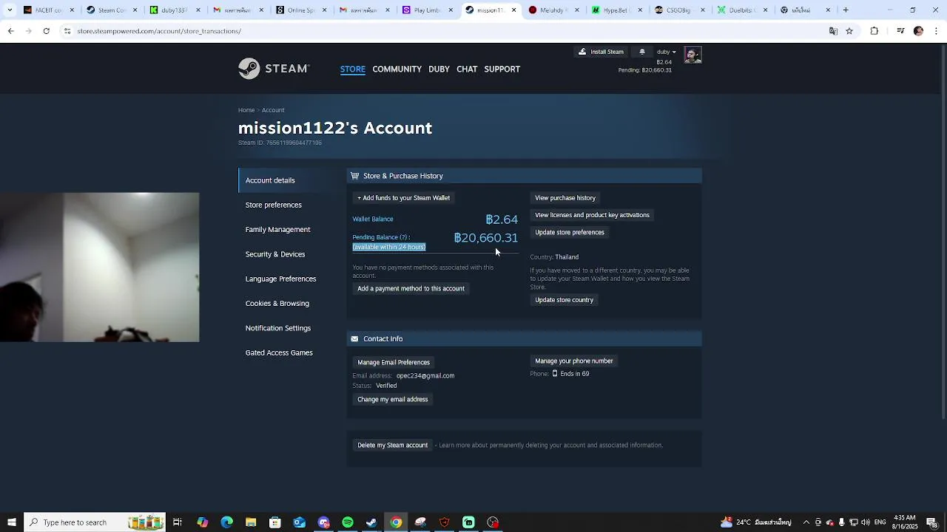Select Account details in sidebar
947x532 pixels.
[289, 180]
